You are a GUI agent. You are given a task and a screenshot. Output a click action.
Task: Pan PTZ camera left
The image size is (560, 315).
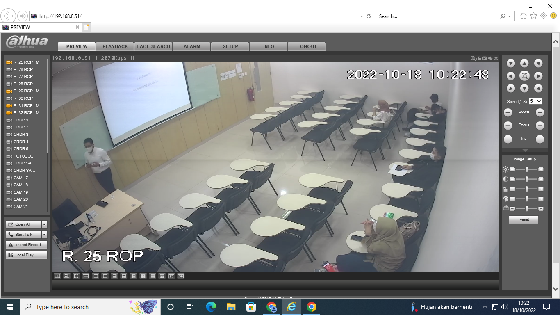[511, 76]
